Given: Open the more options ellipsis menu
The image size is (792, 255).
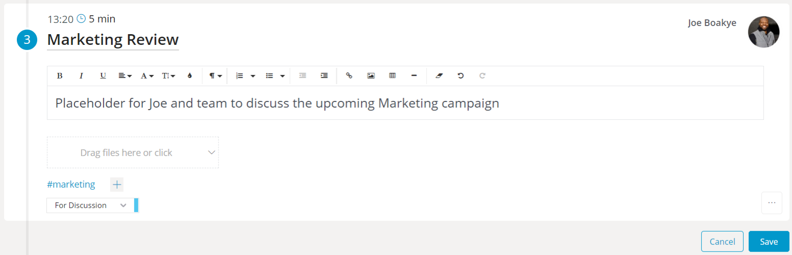Looking at the screenshot, I should pos(772,203).
